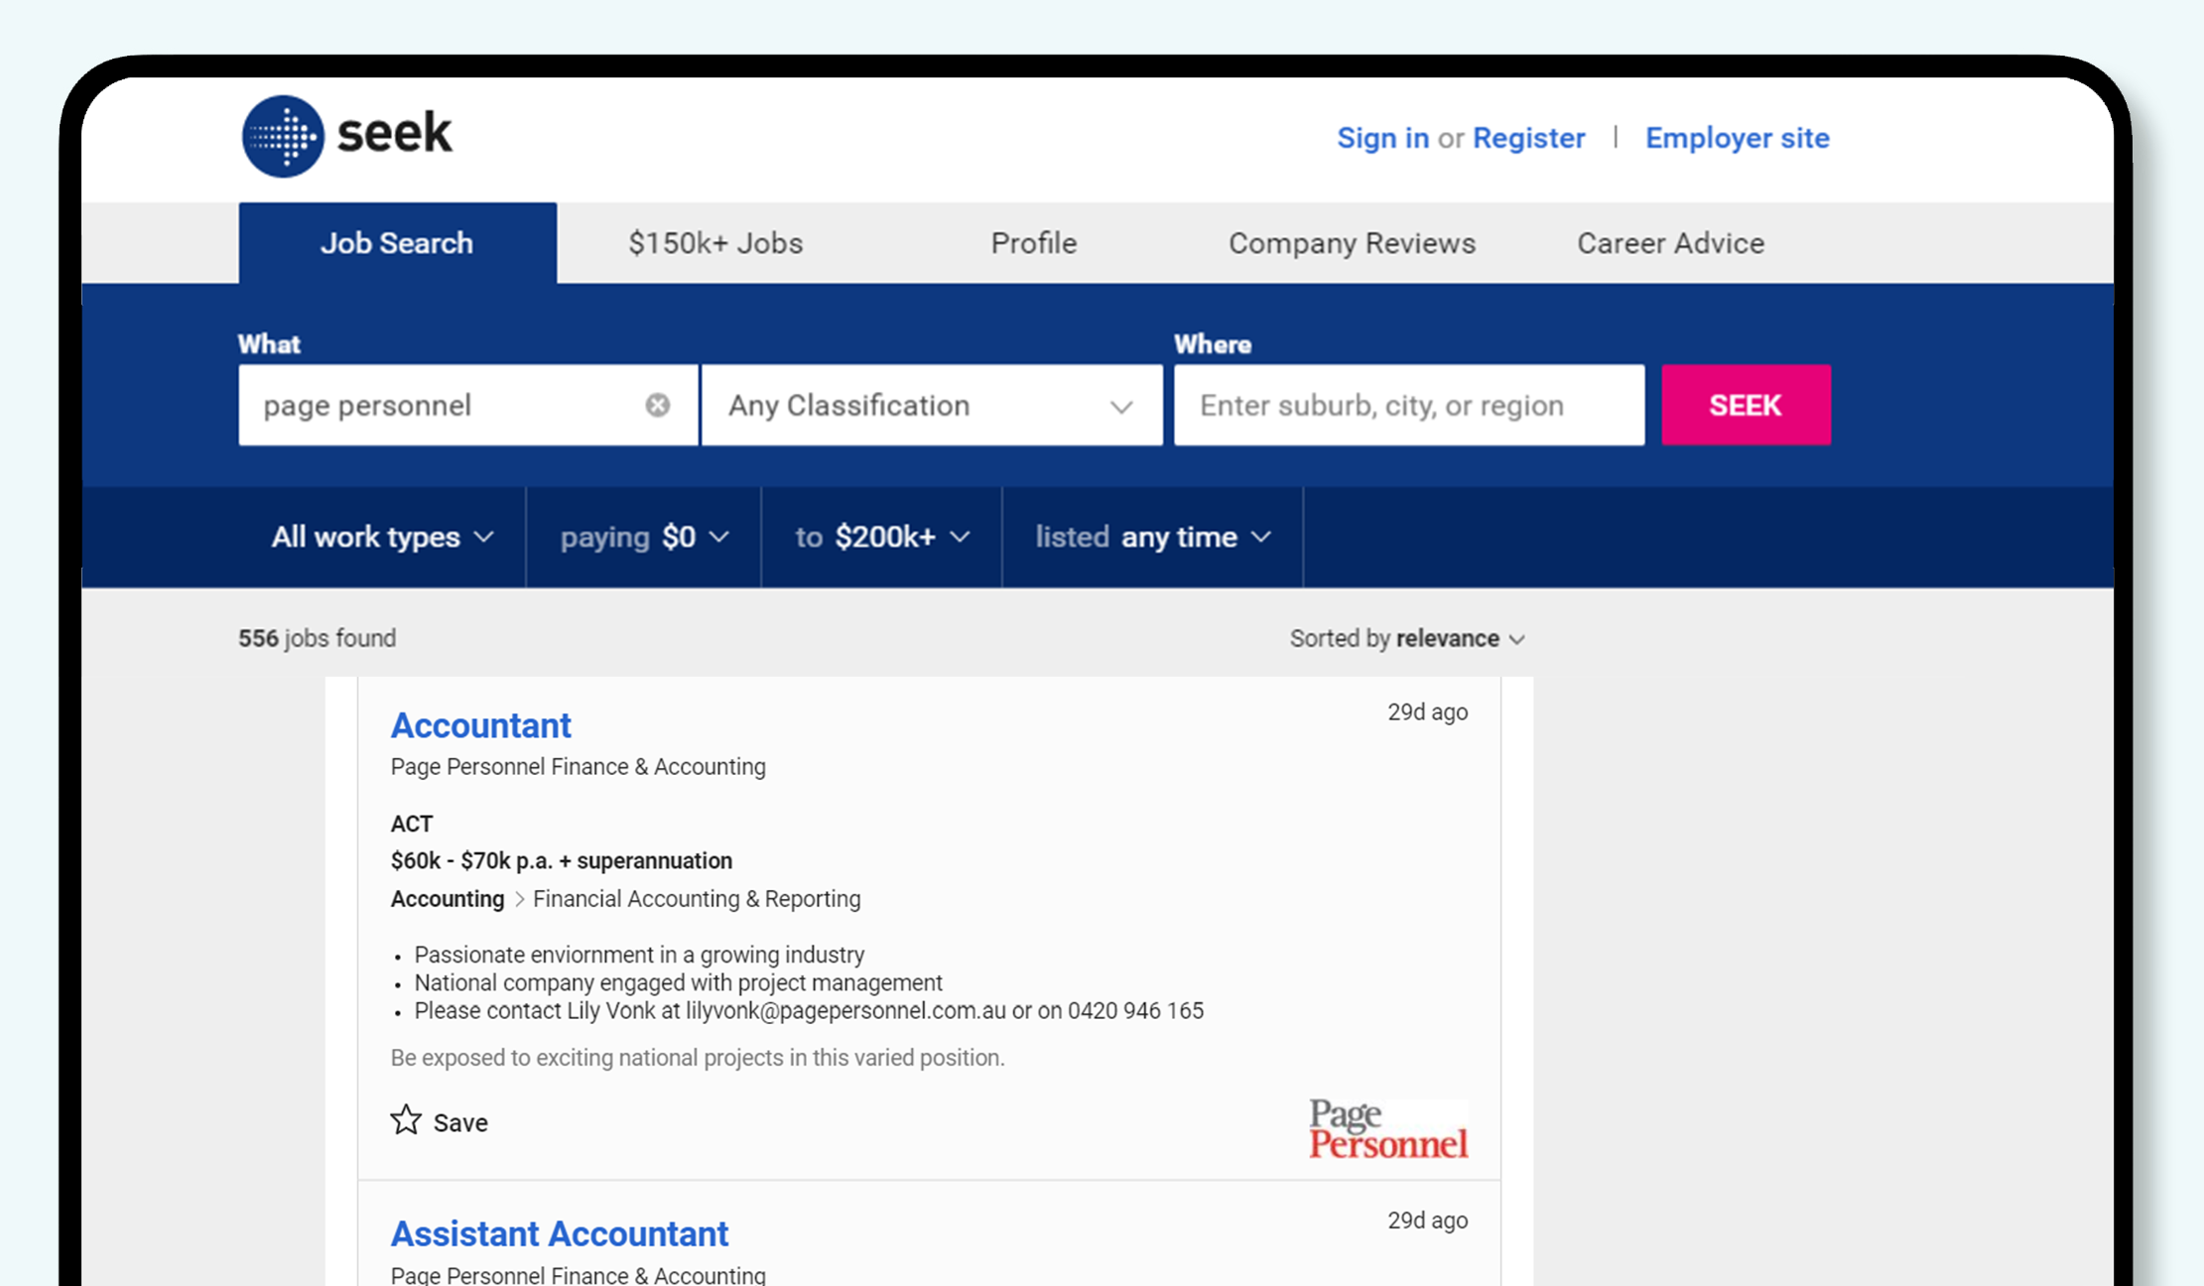Click the '556 jobs found' text
Image resolution: width=2204 pixels, height=1286 pixels.
pyautogui.click(x=318, y=638)
